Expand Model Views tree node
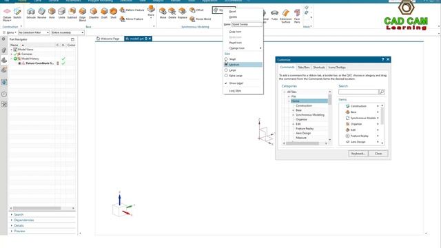This screenshot has height=248, width=441. (x=12, y=50)
